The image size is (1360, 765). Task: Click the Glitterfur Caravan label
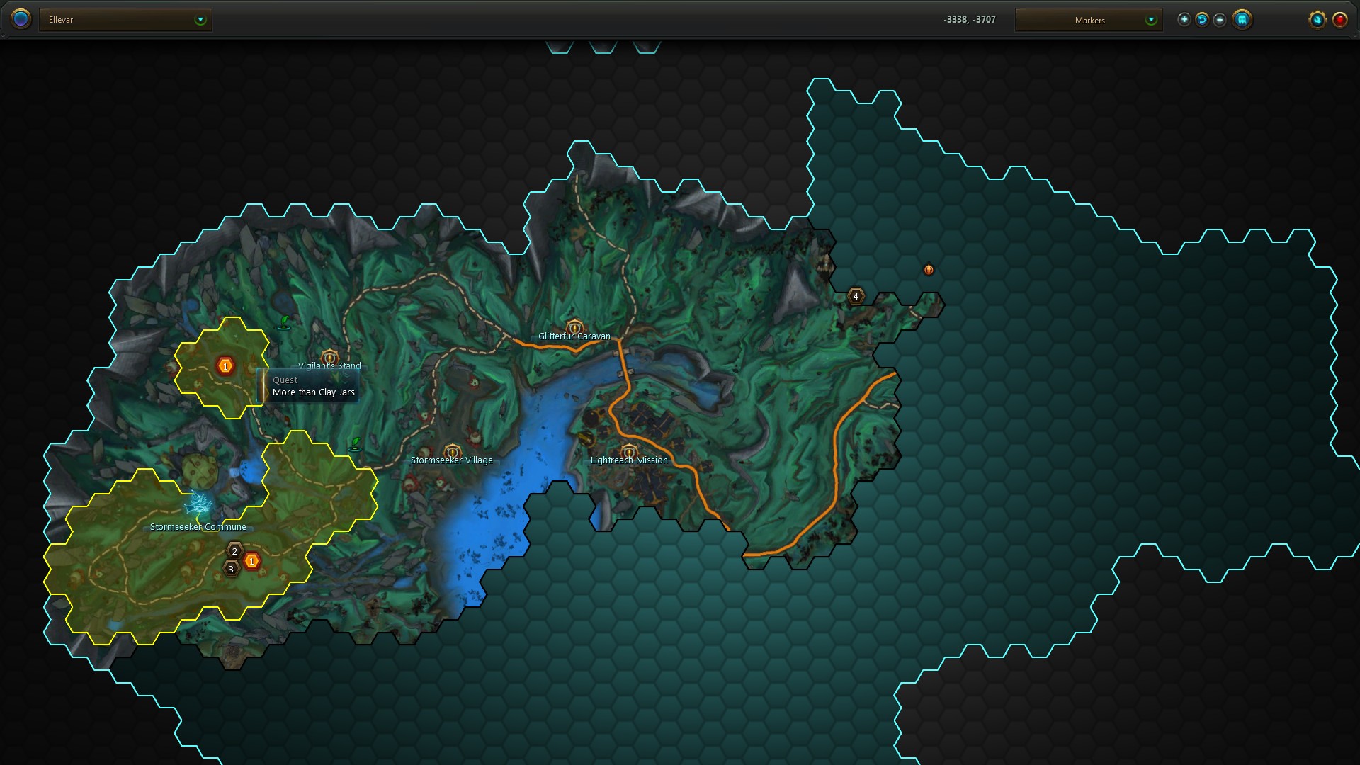[x=574, y=336]
